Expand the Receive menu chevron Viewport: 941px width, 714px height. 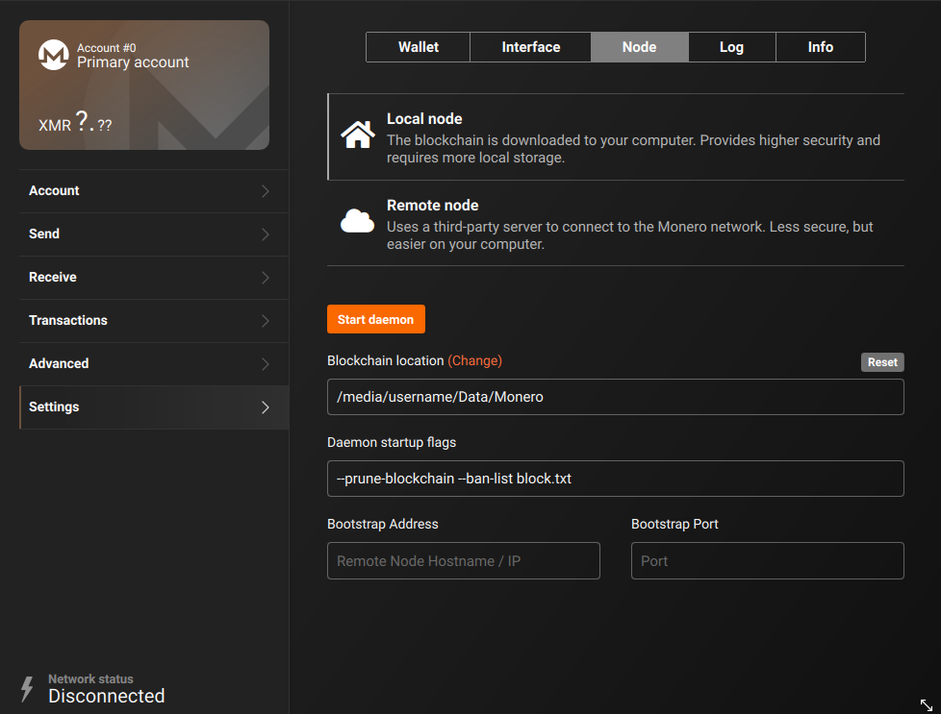pos(266,278)
